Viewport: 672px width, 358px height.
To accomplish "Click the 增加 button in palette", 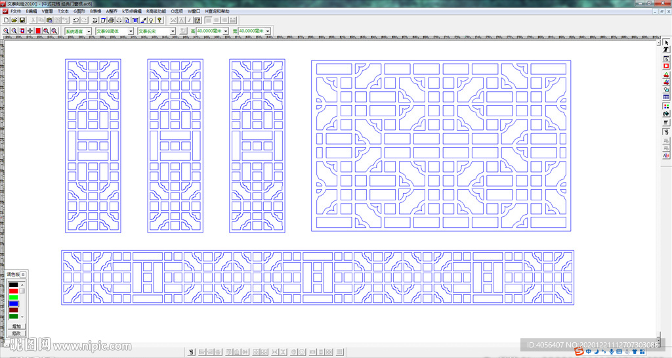I will 16,326.
